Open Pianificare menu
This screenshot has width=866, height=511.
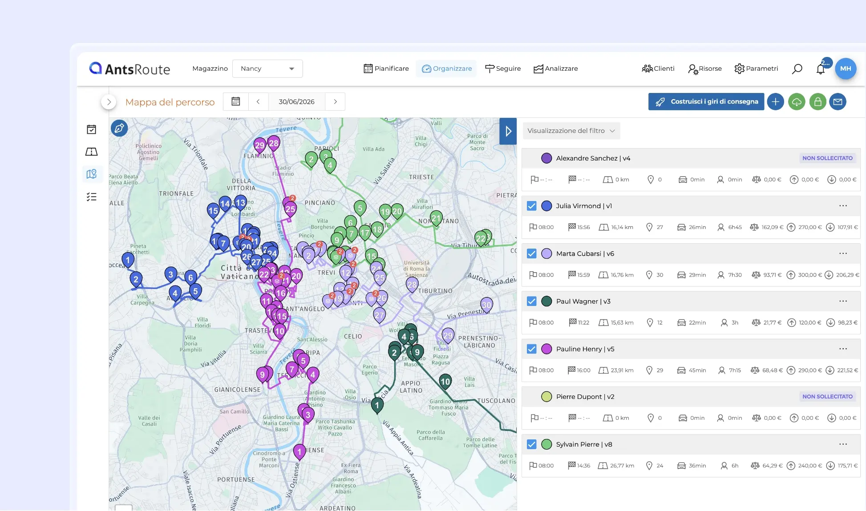tap(386, 68)
